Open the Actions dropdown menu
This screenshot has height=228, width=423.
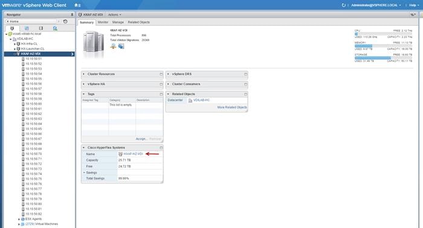pos(115,15)
